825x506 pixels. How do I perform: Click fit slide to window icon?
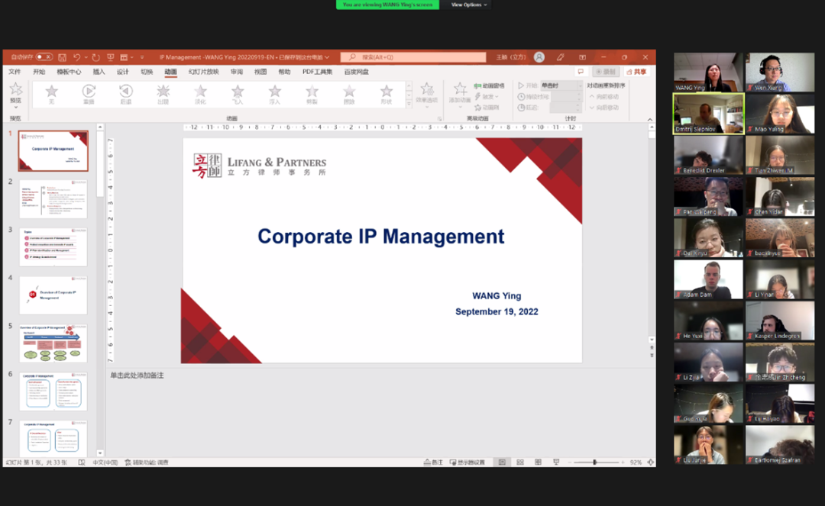651,462
